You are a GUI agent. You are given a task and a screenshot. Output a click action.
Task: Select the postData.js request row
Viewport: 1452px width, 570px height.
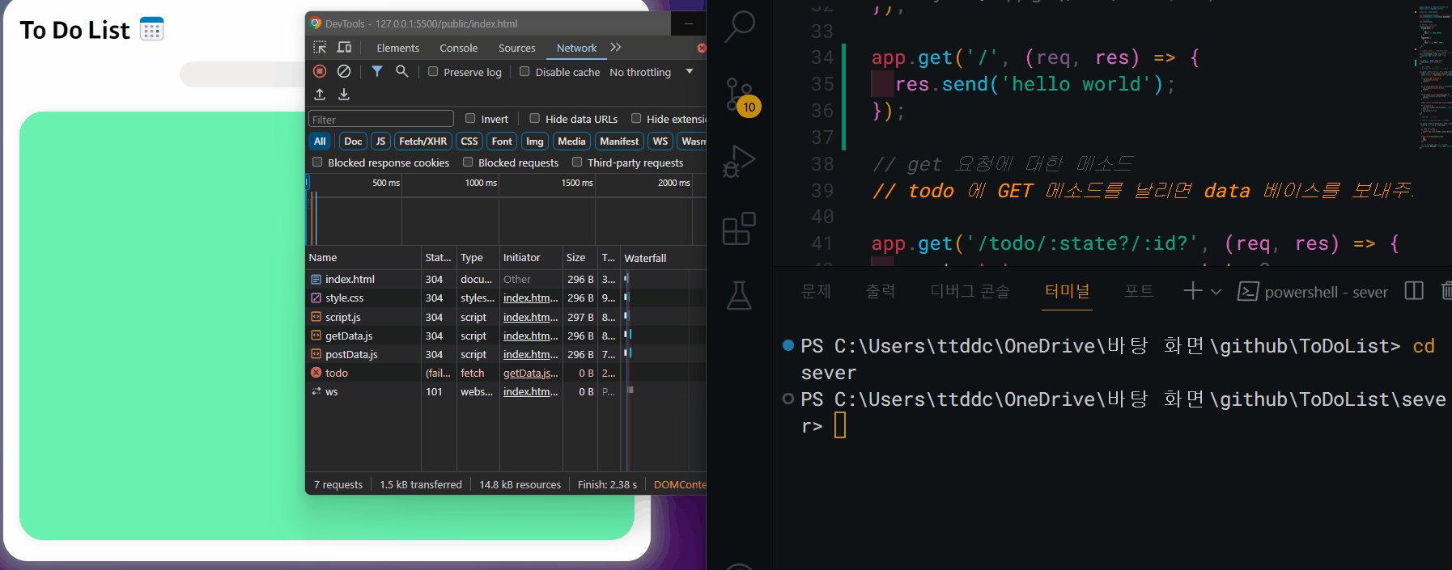point(506,354)
